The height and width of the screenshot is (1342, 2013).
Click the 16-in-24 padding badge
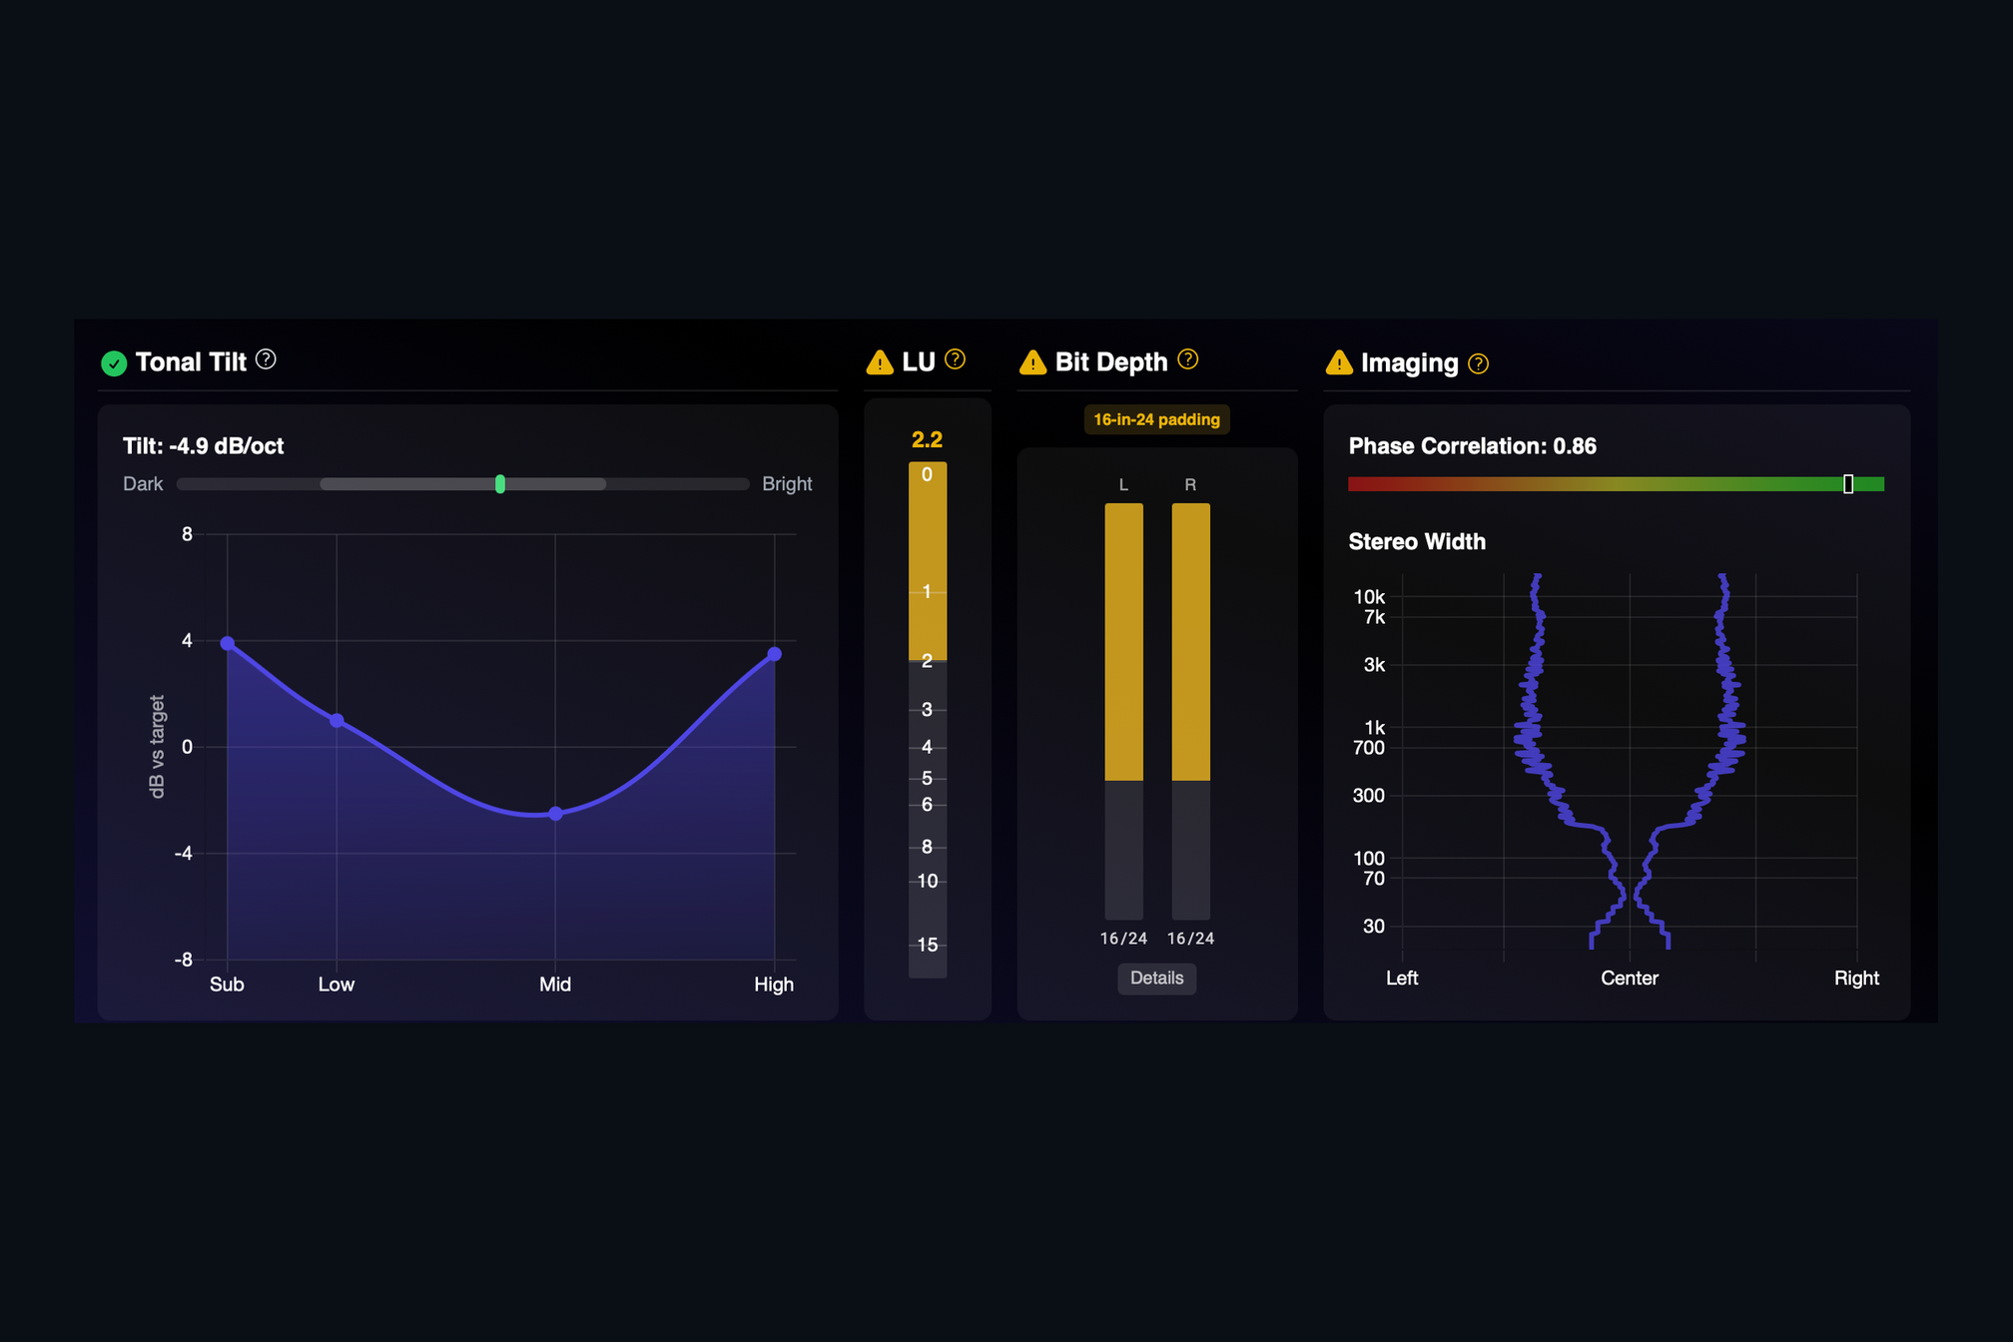click(x=1156, y=419)
